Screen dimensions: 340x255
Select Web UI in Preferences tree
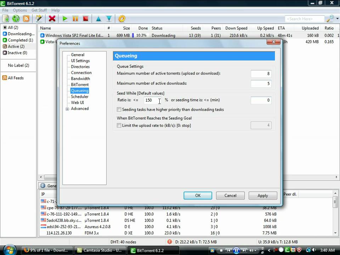click(78, 103)
